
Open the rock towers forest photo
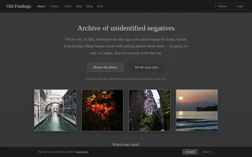click(150, 110)
